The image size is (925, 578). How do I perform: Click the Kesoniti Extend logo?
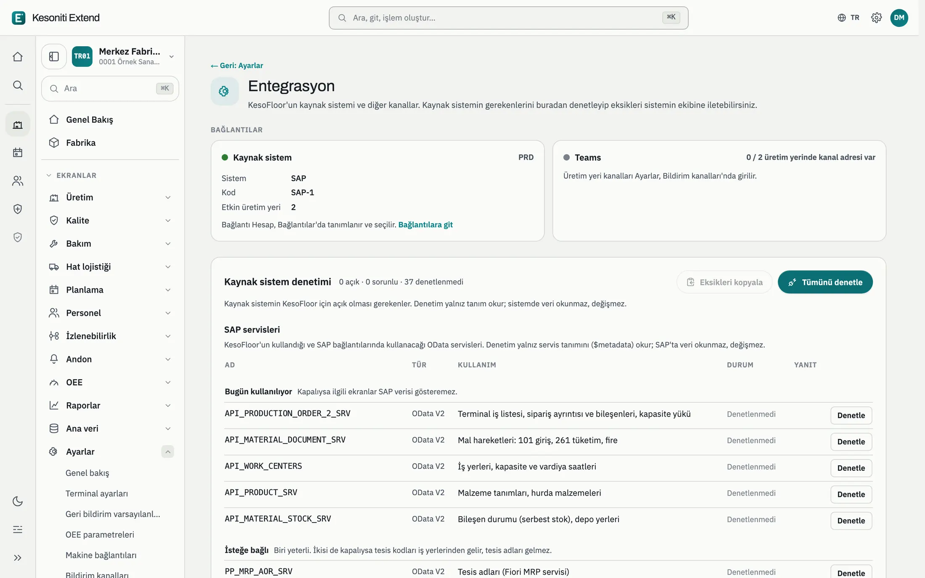click(x=56, y=18)
